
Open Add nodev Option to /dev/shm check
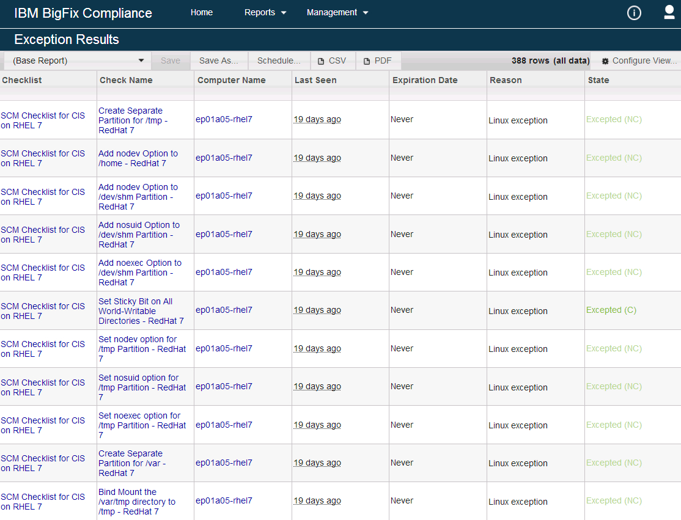click(138, 197)
